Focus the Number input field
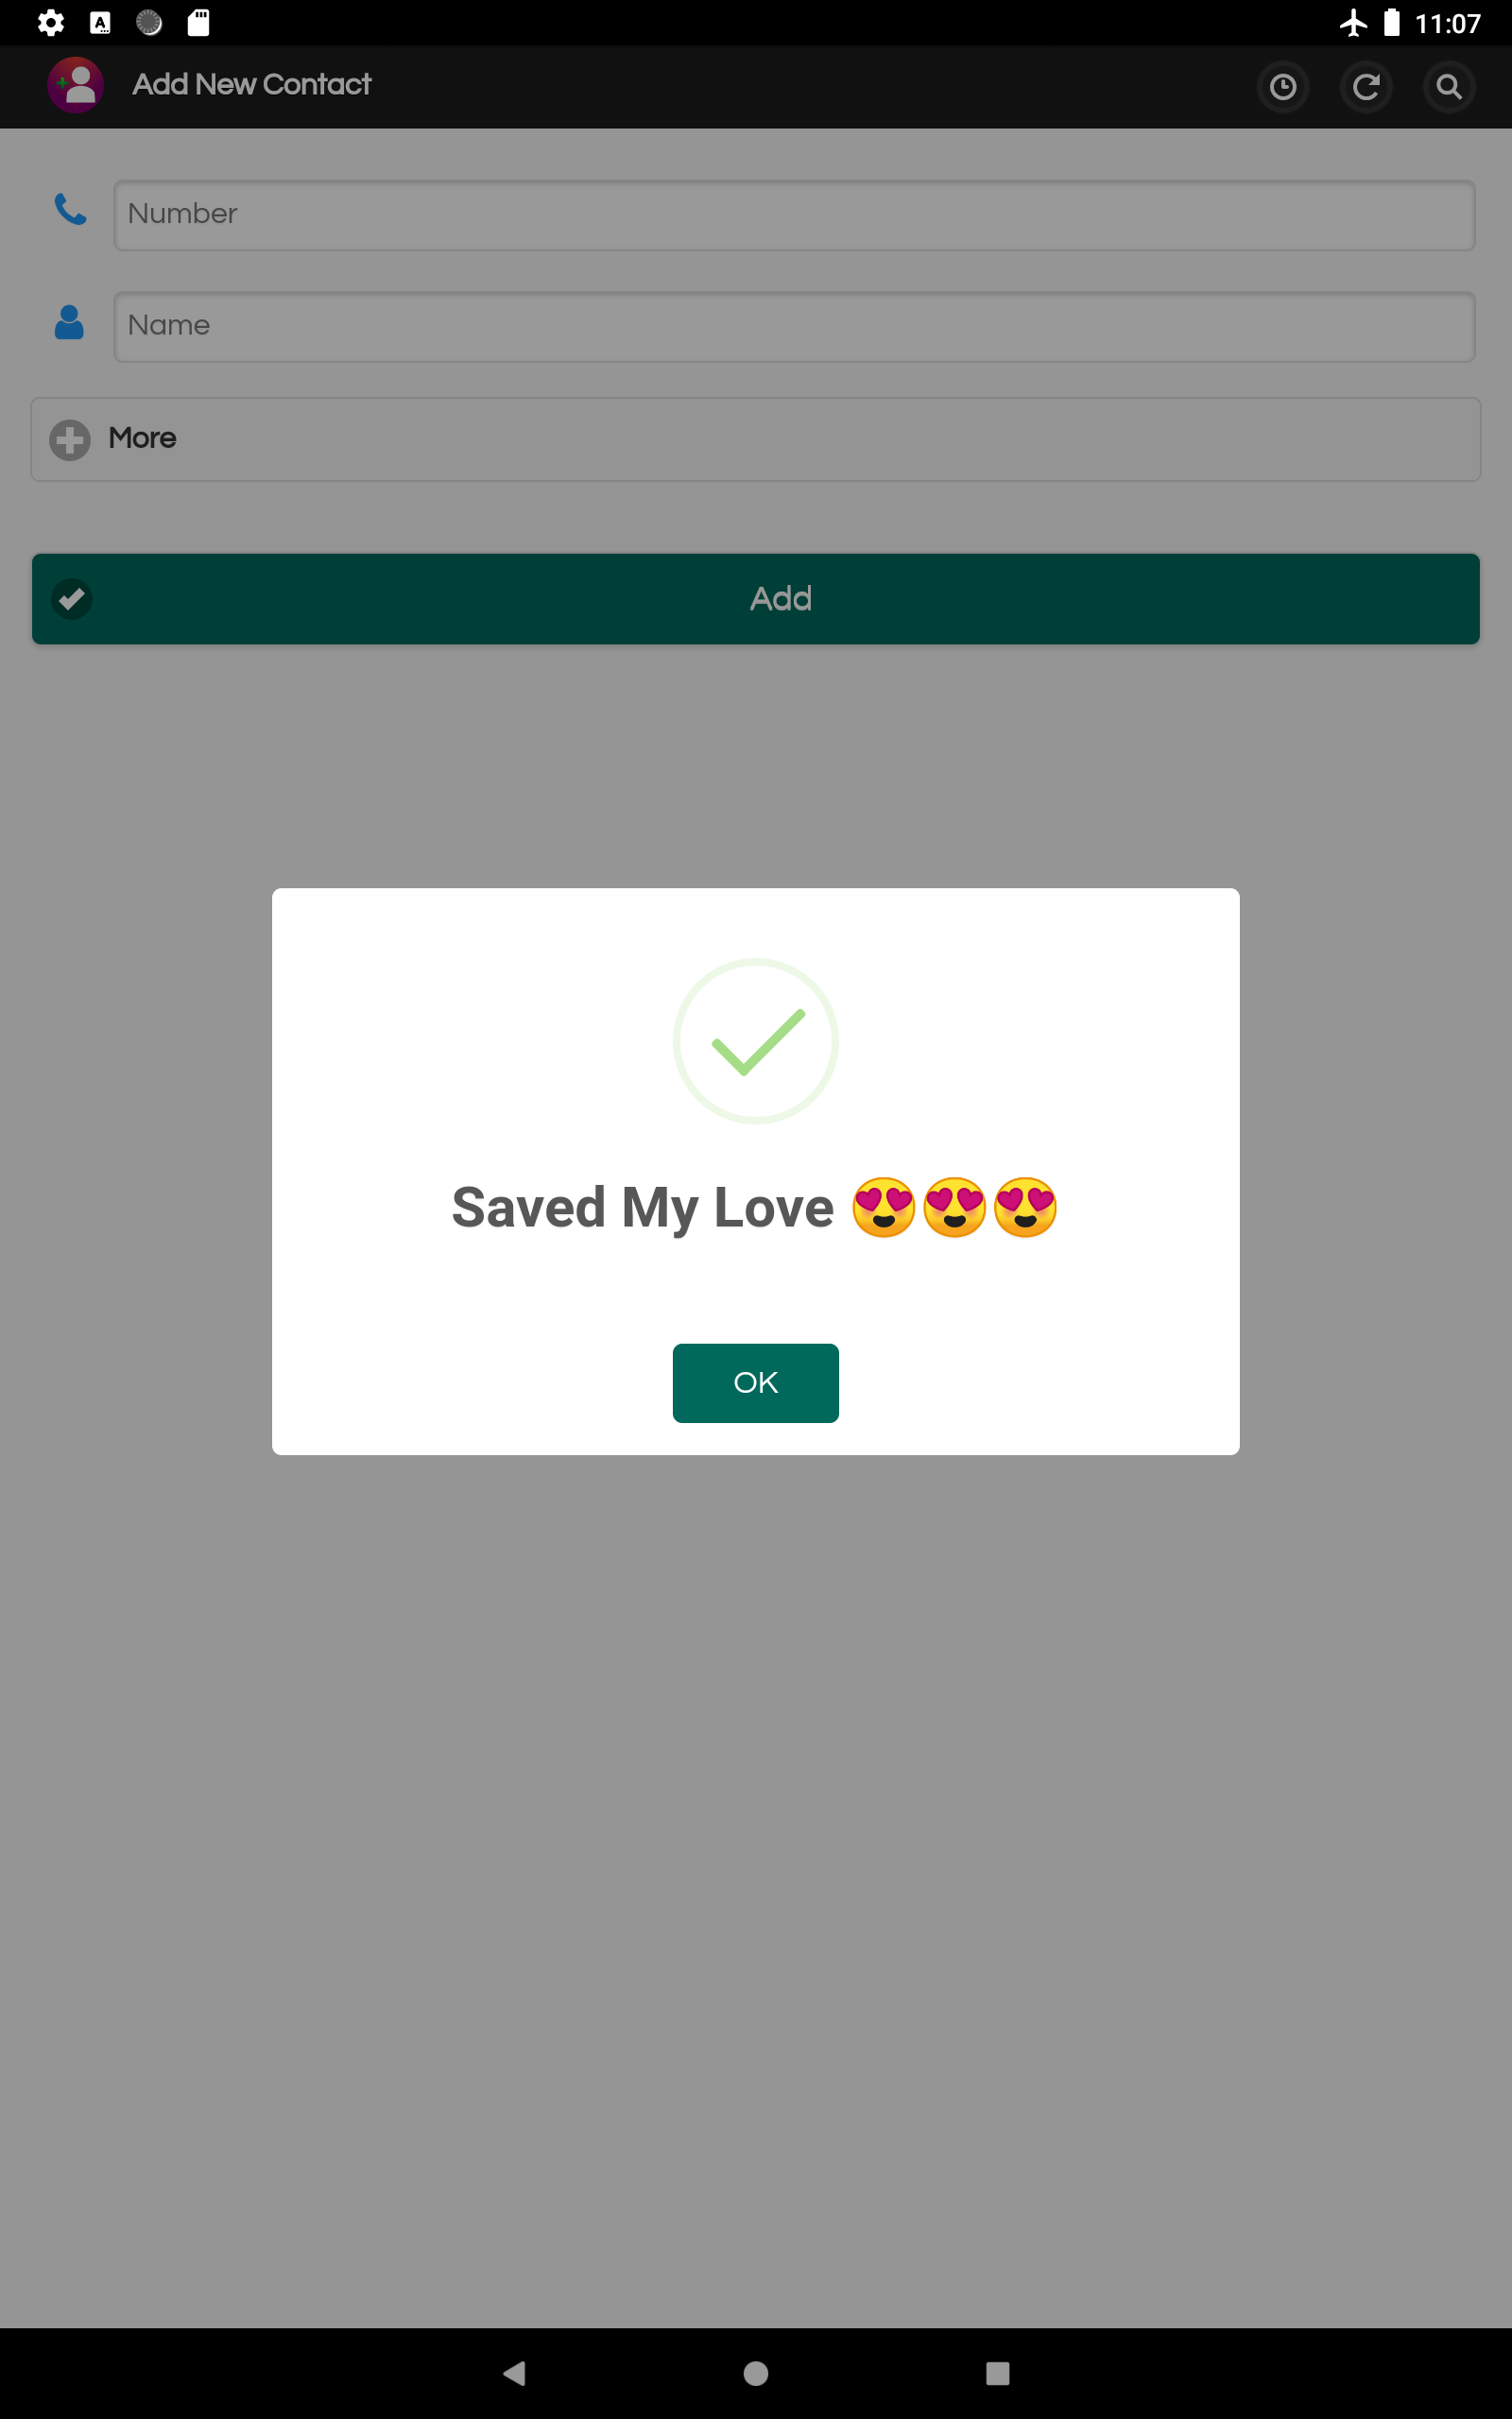1512x2419 pixels. (794, 214)
